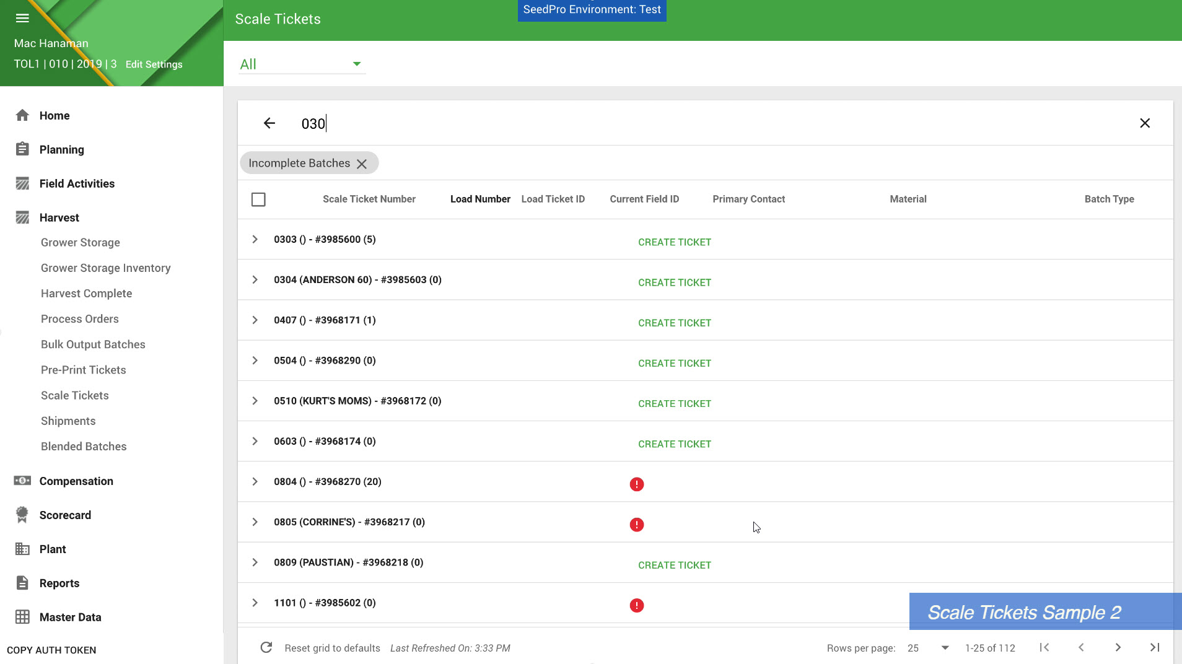This screenshot has height=664, width=1182.
Task: Click the red error icon on row 0804
Action: 636,484
